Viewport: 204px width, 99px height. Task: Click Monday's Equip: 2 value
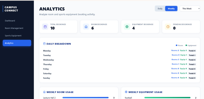tap(183, 50)
